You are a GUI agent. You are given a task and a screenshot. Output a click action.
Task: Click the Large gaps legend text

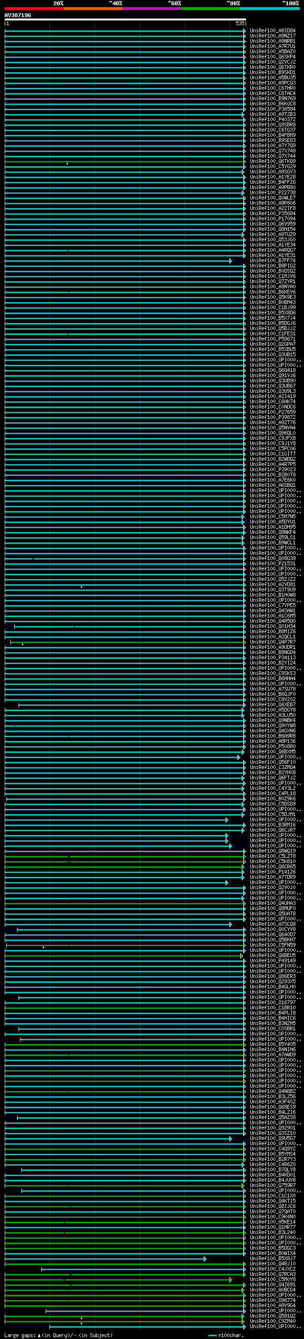(58, 1335)
